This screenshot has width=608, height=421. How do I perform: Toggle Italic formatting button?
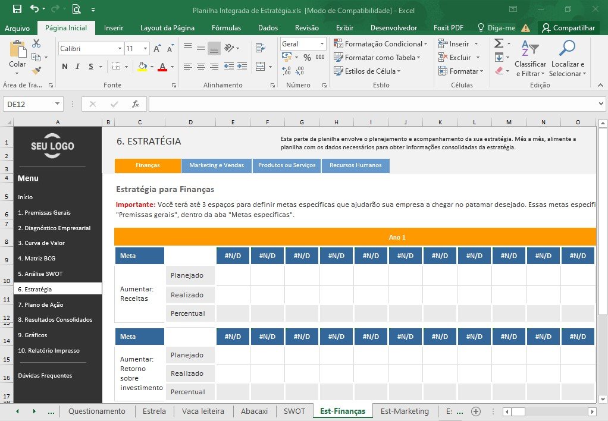(77, 67)
